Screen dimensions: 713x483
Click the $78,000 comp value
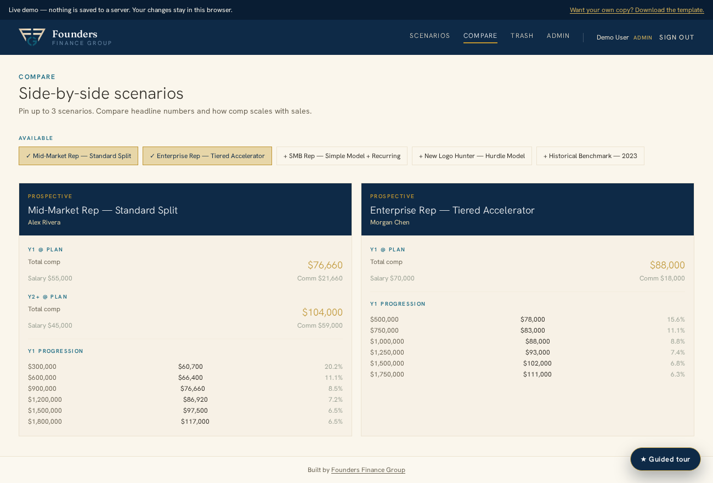533,319
